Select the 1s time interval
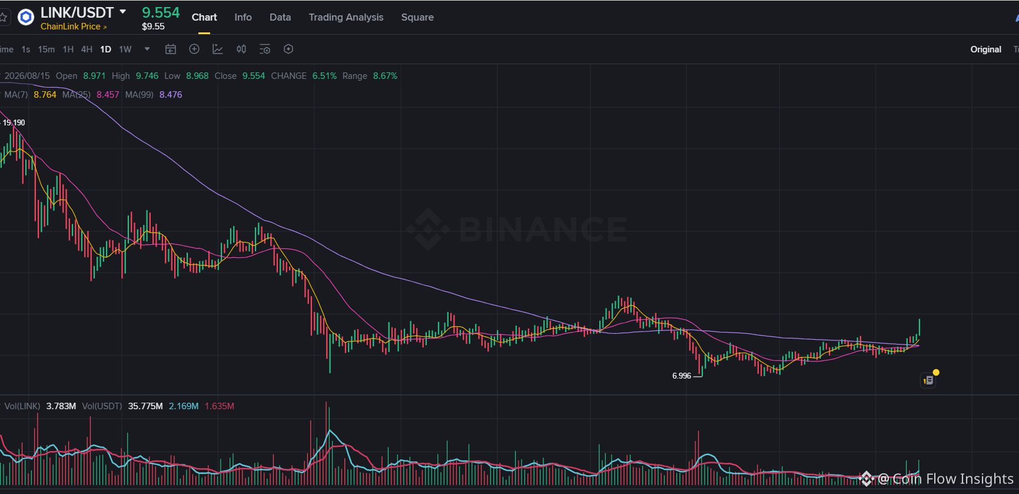 pos(26,49)
